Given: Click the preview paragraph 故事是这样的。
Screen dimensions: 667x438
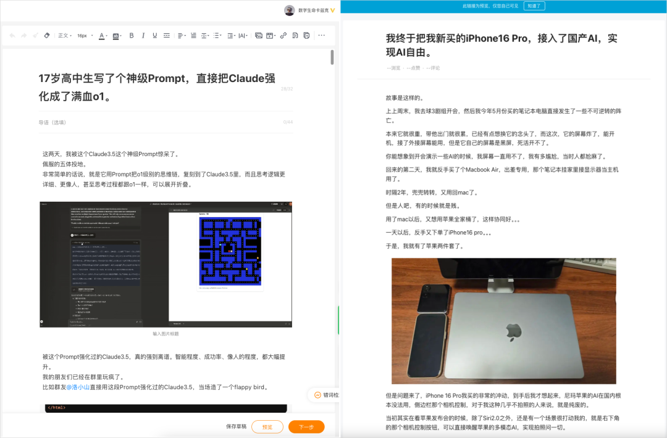Looking at the screenshot, I should coord(405,97).
